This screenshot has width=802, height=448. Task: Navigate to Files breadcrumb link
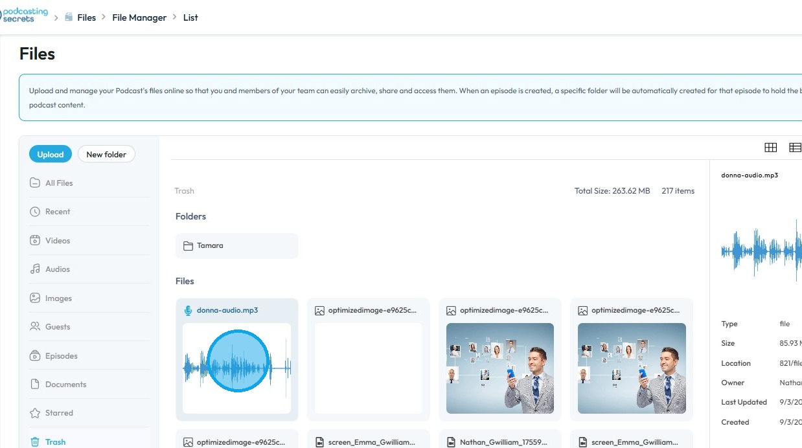[x=86, y=17]
